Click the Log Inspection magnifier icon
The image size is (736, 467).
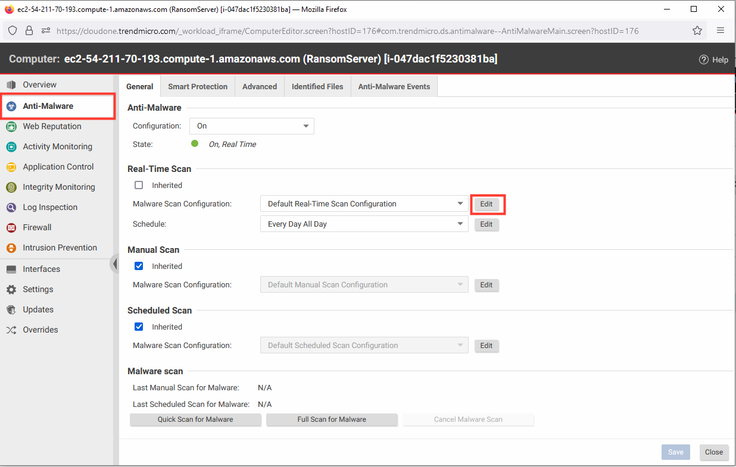pyautogui.click(x=11, y=208)
